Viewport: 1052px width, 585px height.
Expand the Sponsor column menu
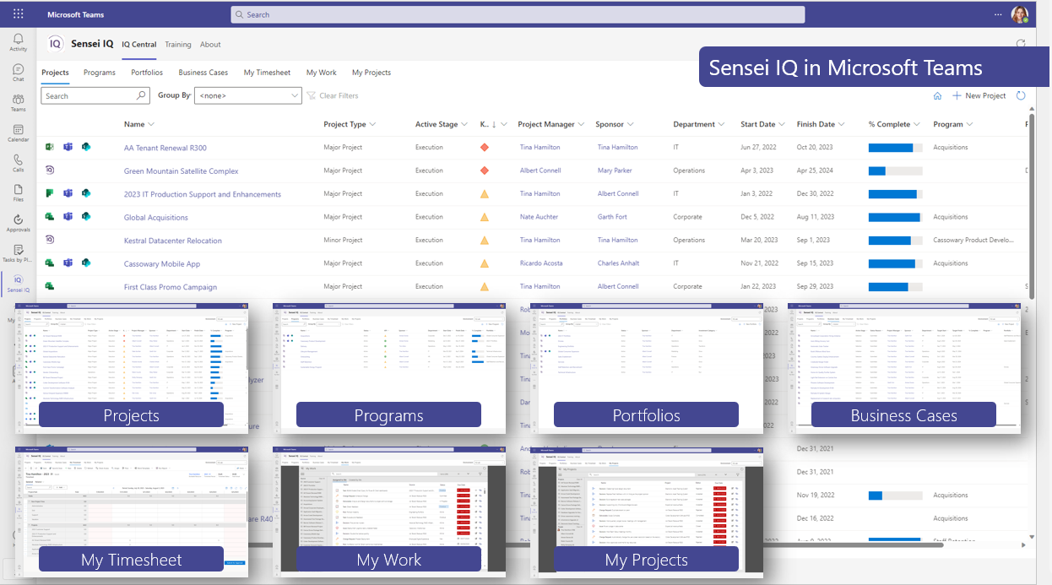tap(630, 125)
